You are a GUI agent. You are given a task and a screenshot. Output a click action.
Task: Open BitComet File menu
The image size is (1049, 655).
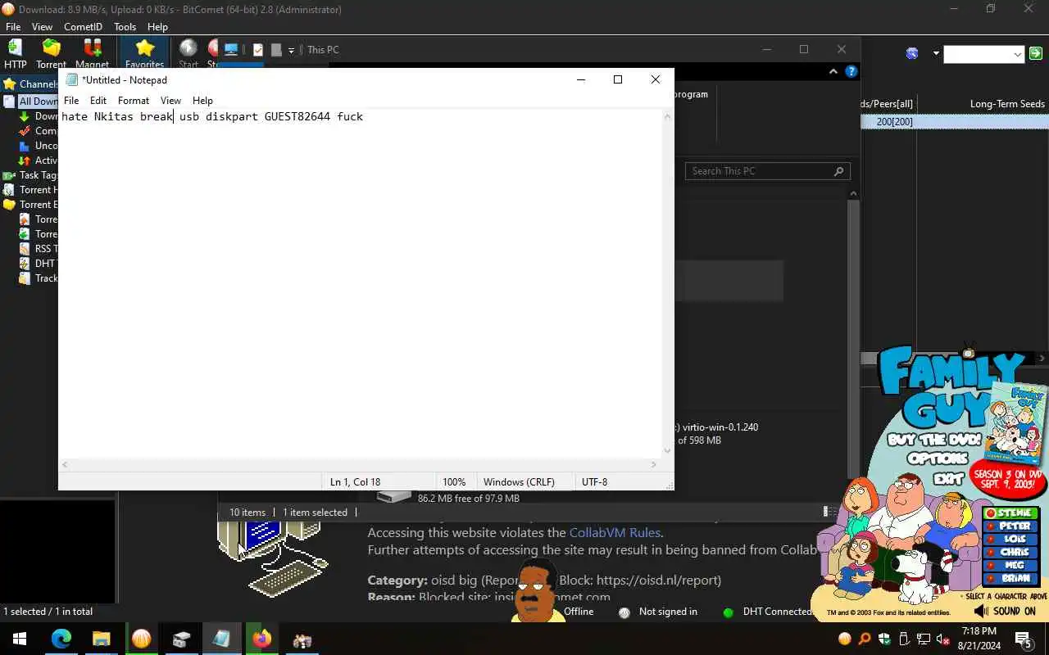pos(13,27)
